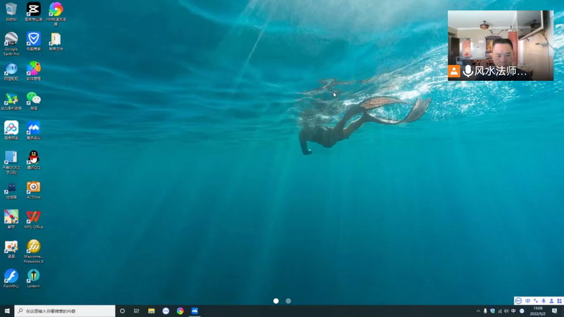Image resolution: width=564 pixels, height=317 pixels.
Task: Open the security shield tray icon
Action: click(x=492, y=311)
